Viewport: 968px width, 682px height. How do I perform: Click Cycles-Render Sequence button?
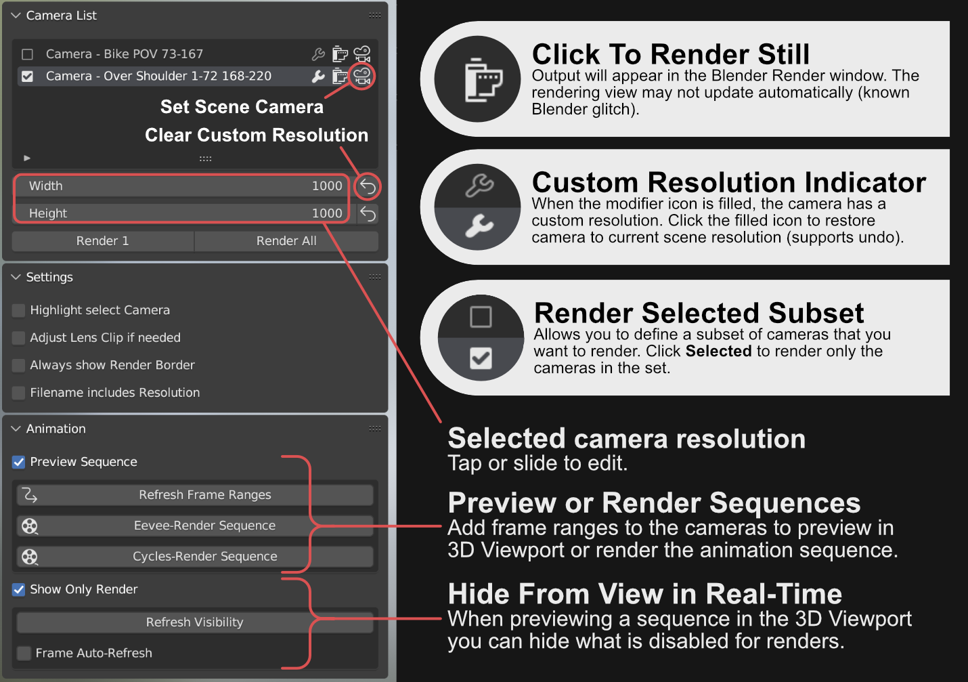pos(195,557)
